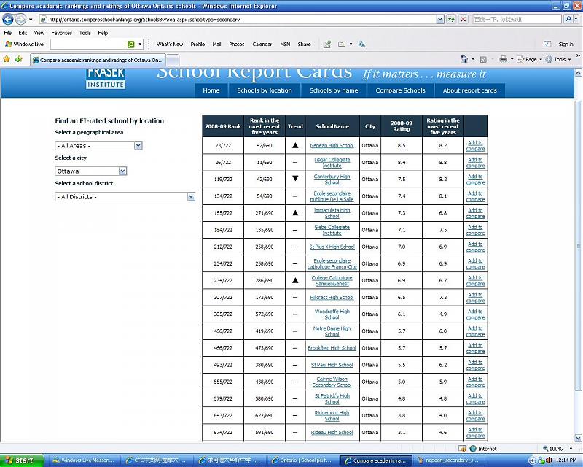
Task: Open the Tools dropdown in command bar
Action: coord(560,60)
